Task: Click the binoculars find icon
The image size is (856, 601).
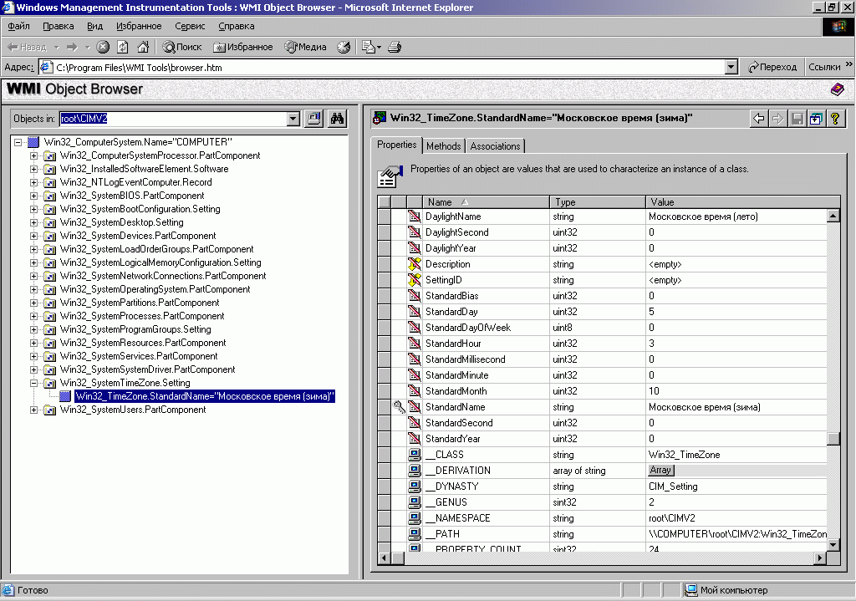Action: tap(337, 119)
